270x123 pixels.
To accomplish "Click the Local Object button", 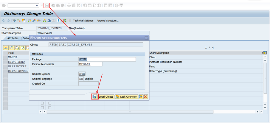I will [106, 97].
